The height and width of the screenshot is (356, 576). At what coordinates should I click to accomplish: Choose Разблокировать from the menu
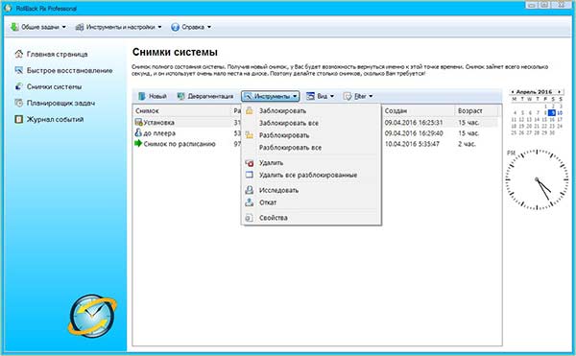point(311,135)
